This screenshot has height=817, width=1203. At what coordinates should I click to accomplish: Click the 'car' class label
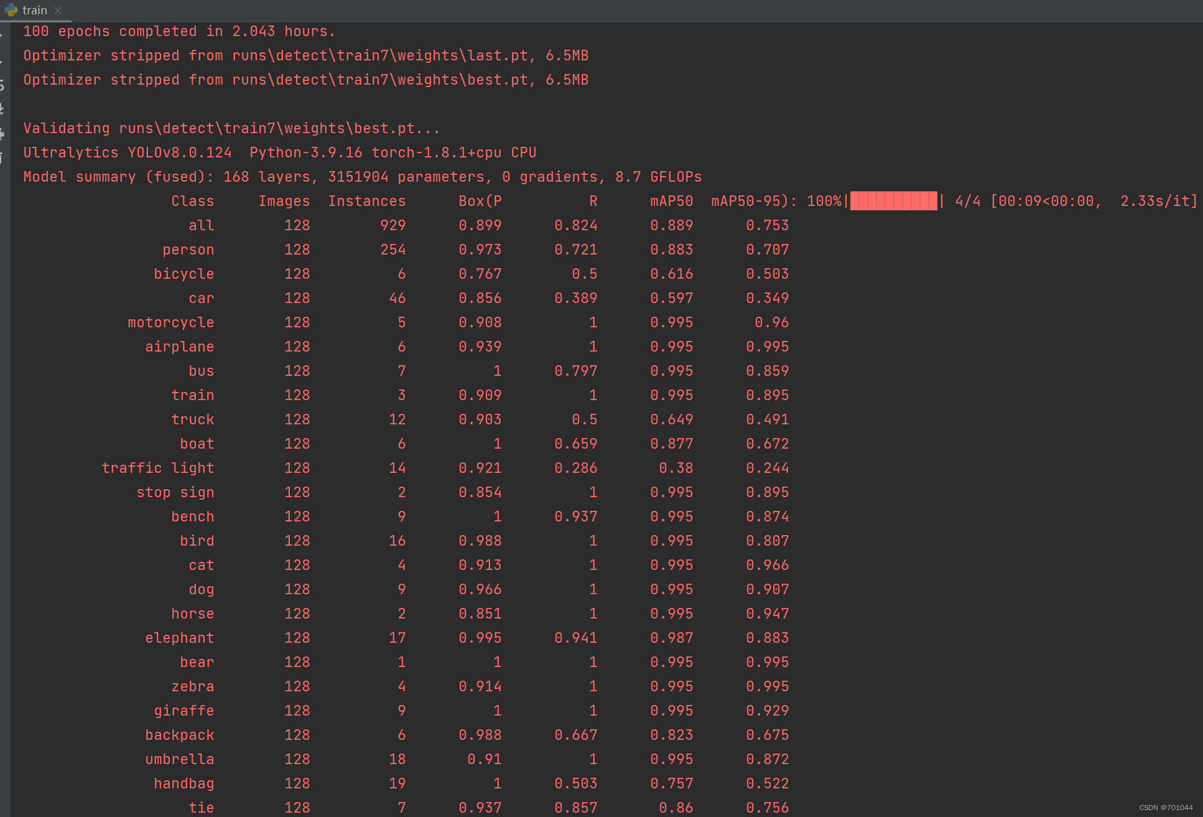coord(202,298)
